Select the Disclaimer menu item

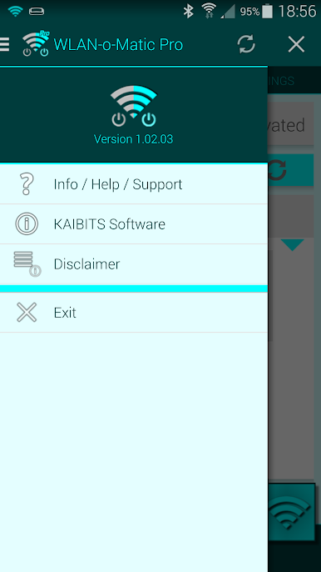click(134, 264)
